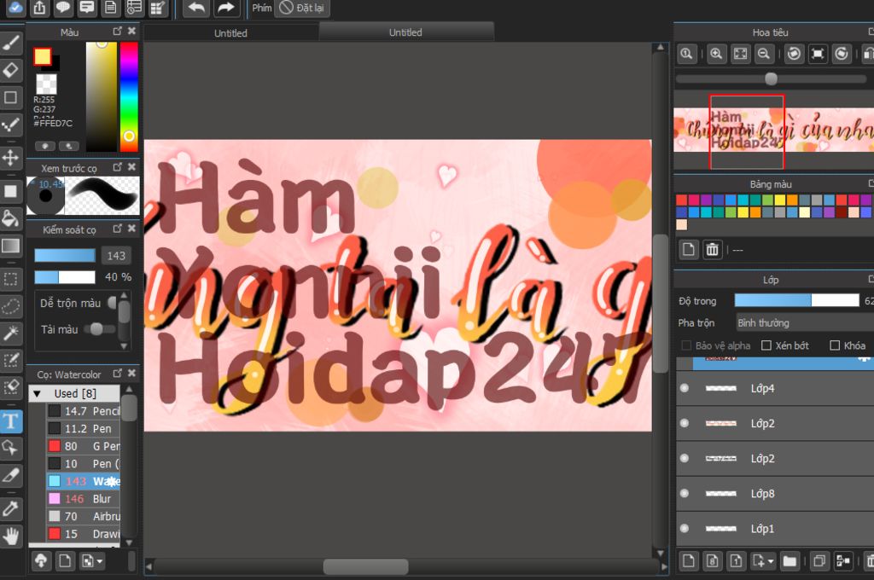Close the Màu panel
The height and width of the screenshot is (580, 874).
[x=131, y=32]
